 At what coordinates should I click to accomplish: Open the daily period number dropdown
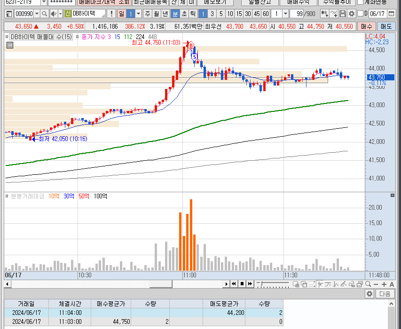click(138, 14)
